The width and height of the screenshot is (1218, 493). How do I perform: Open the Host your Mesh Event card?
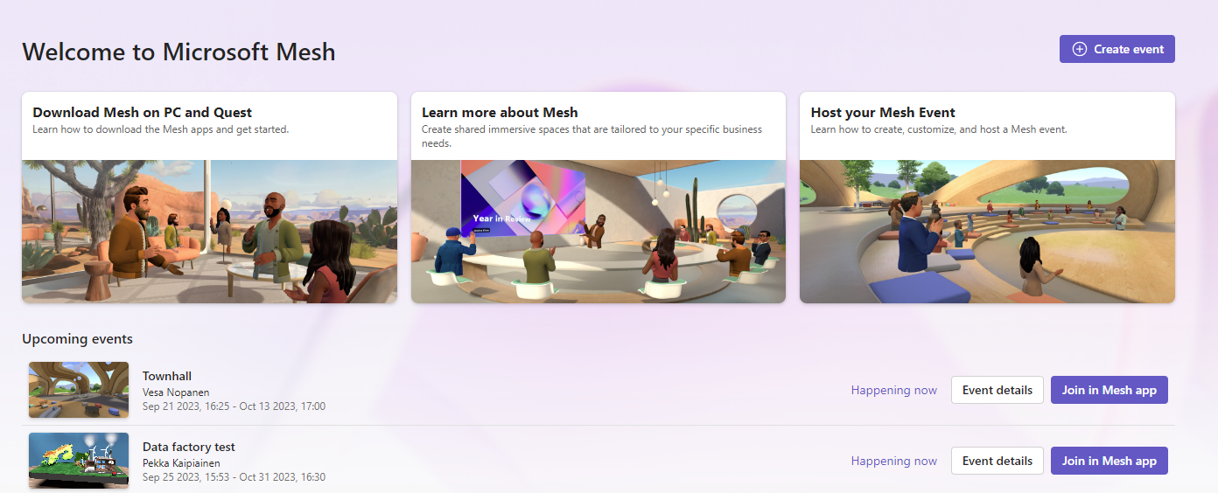987,198
